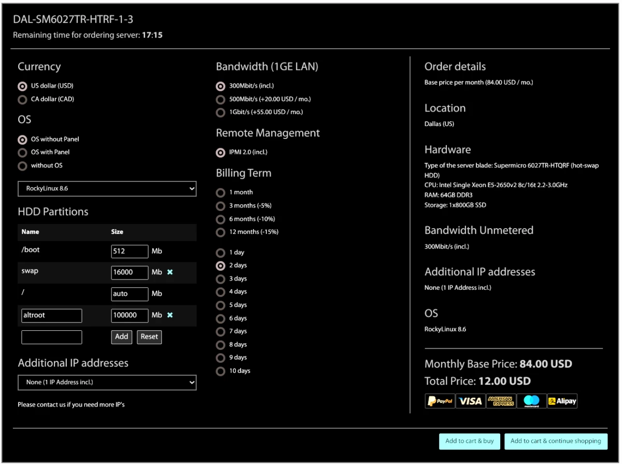Select the 10 days billing option
This screenshot has width=622, height=464.
click(221, 371)
